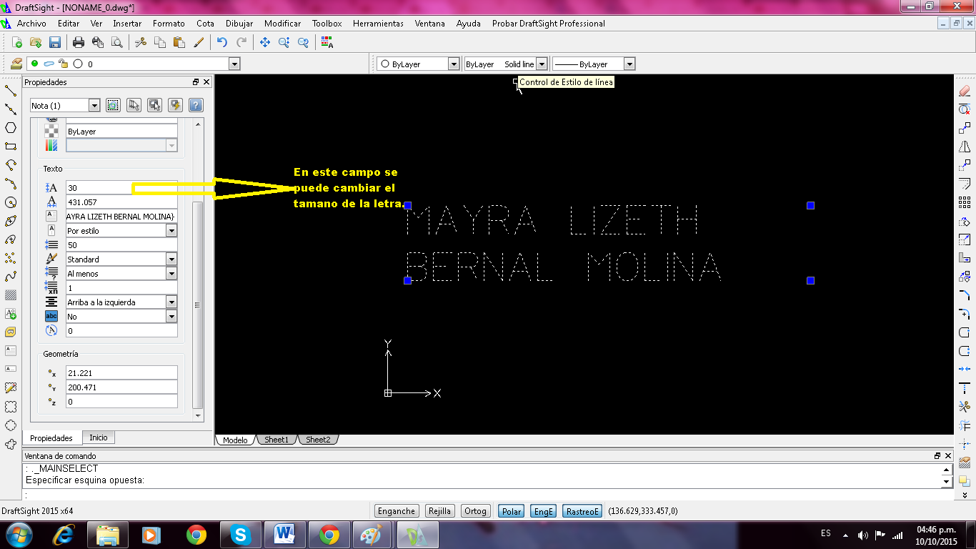Open the Layers Manager icon
Screen dimensions: 976x549
click(x=16, y=64)
